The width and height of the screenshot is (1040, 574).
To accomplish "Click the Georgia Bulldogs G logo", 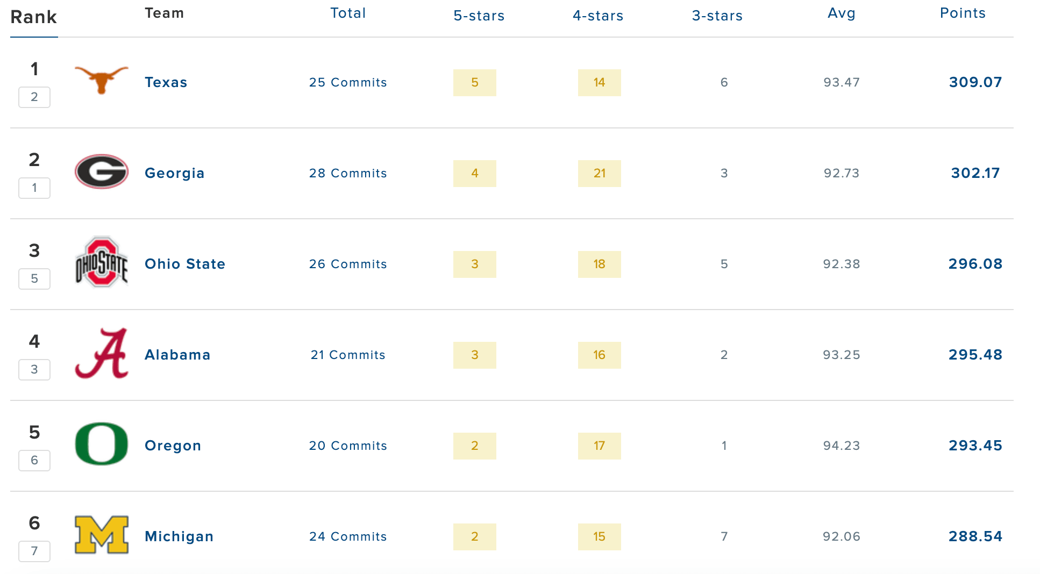I will [101, 171].
